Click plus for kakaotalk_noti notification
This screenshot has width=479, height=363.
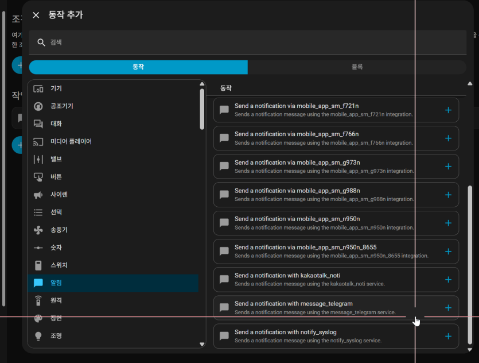pos(448,280)
